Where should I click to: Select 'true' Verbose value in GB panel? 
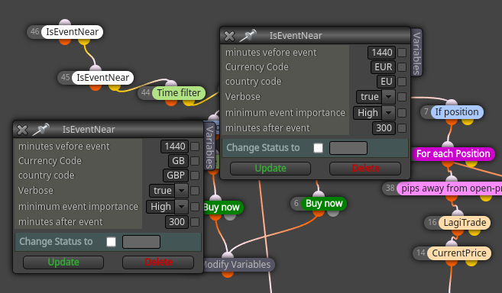point(162,190)
